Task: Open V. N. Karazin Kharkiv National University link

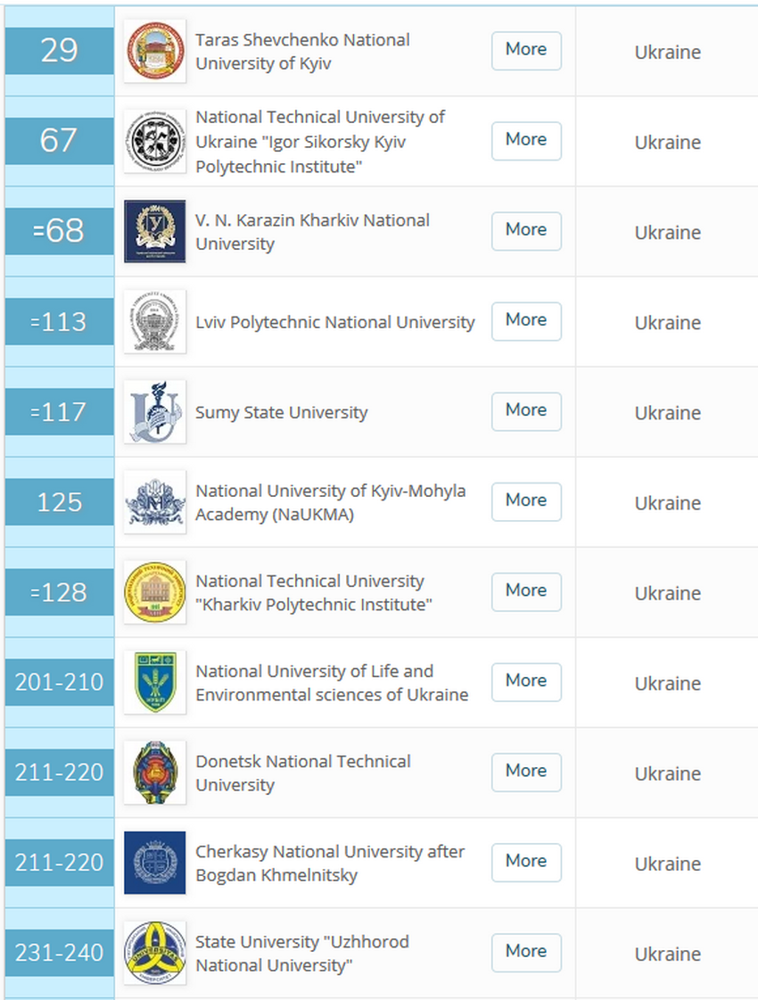Action: coord(312,231)
